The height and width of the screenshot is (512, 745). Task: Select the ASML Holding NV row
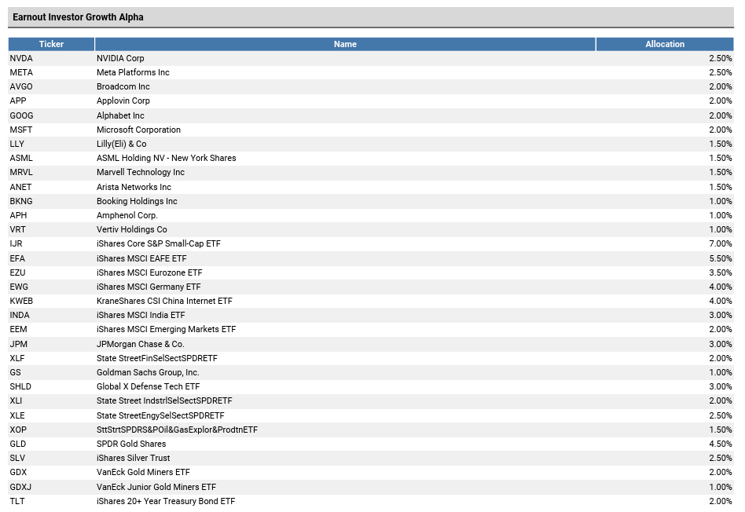pos(371,158)
